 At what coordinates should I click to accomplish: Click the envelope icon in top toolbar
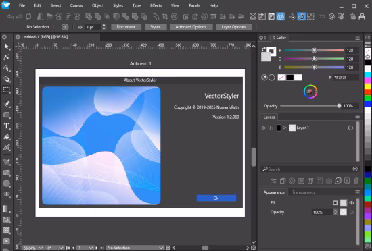click(253, 17)
